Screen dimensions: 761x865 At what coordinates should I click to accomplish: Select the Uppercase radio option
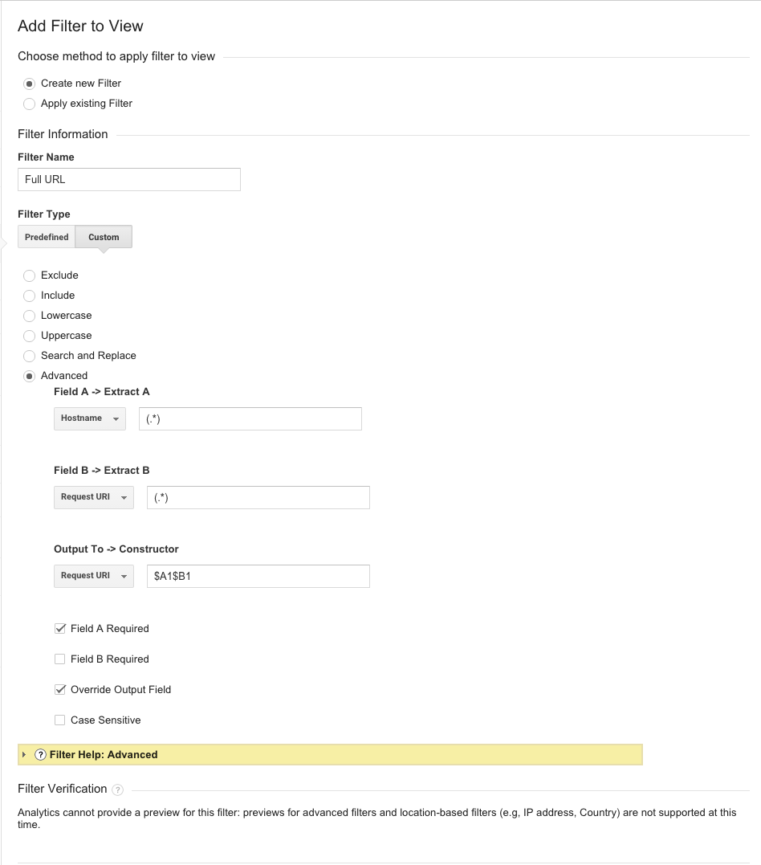tap(30, 336)
